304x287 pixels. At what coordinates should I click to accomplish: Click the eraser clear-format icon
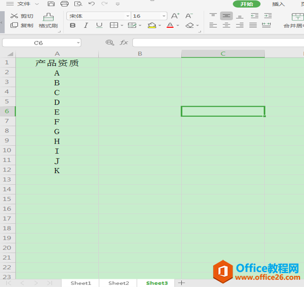tap(190, 25)
